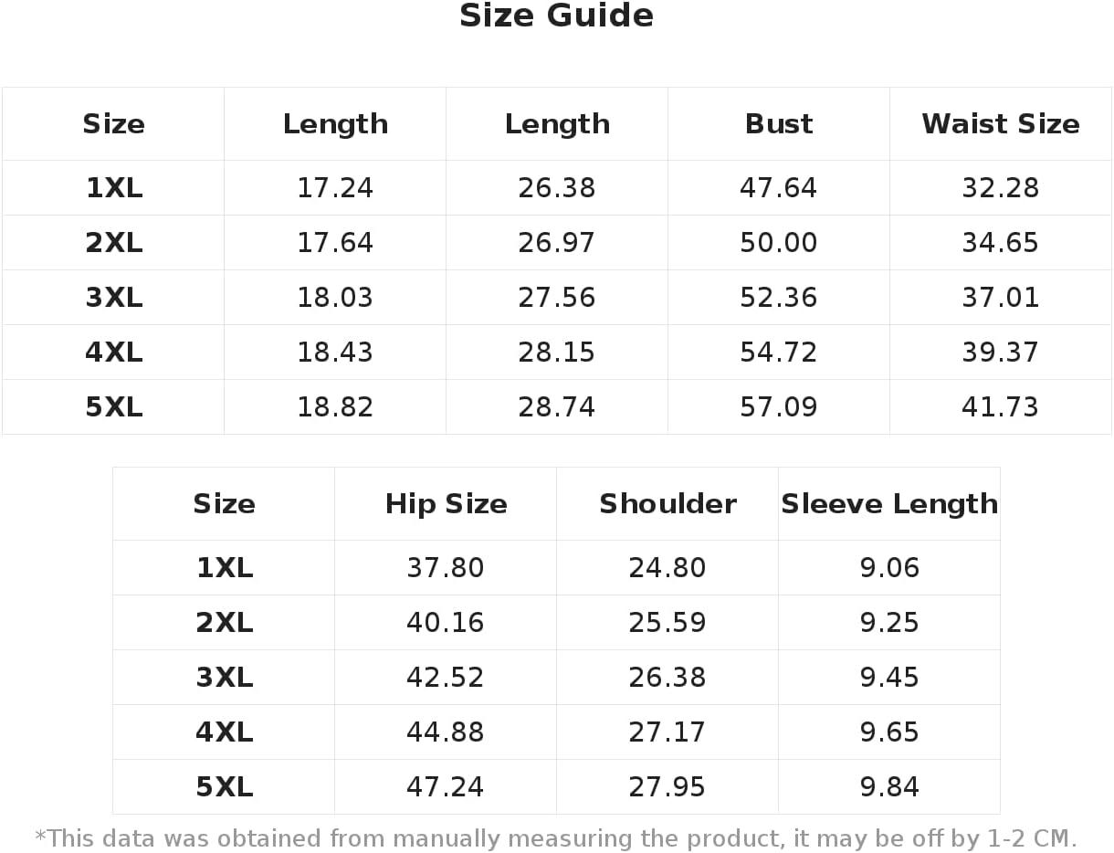Select the 2XL bust value 50.00
The width and height of the screenshot is (1114, 853).
tap(779, 243)
